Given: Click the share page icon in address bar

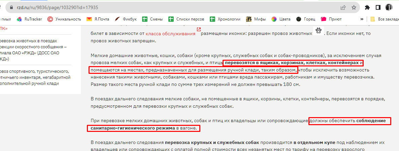Looking at the screenshot, I should point(343,8).
